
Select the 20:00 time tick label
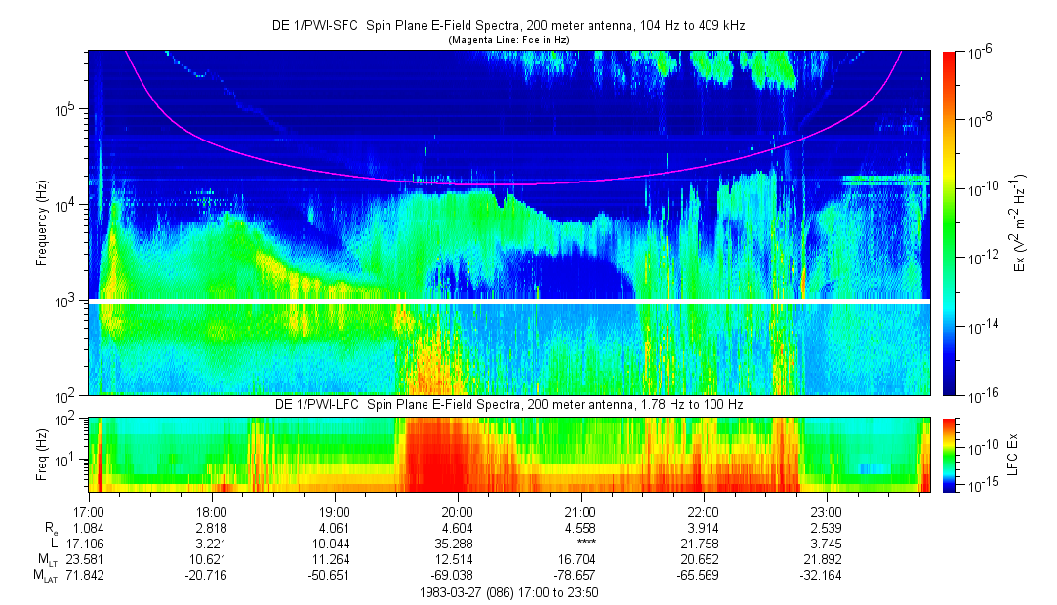pos(457,511)
